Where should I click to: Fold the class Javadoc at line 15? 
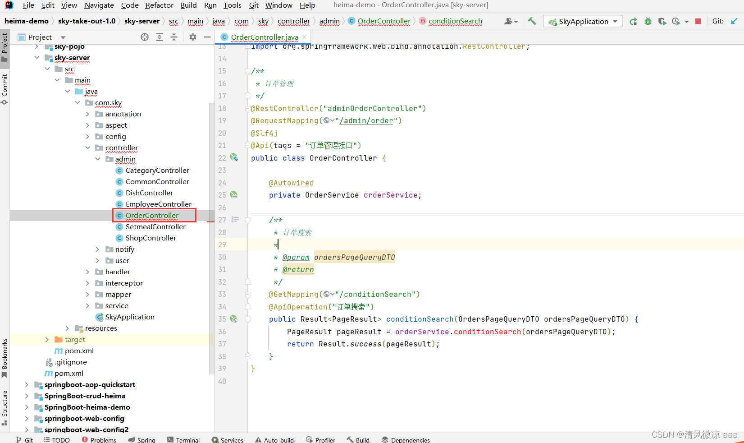coord(247,71)
